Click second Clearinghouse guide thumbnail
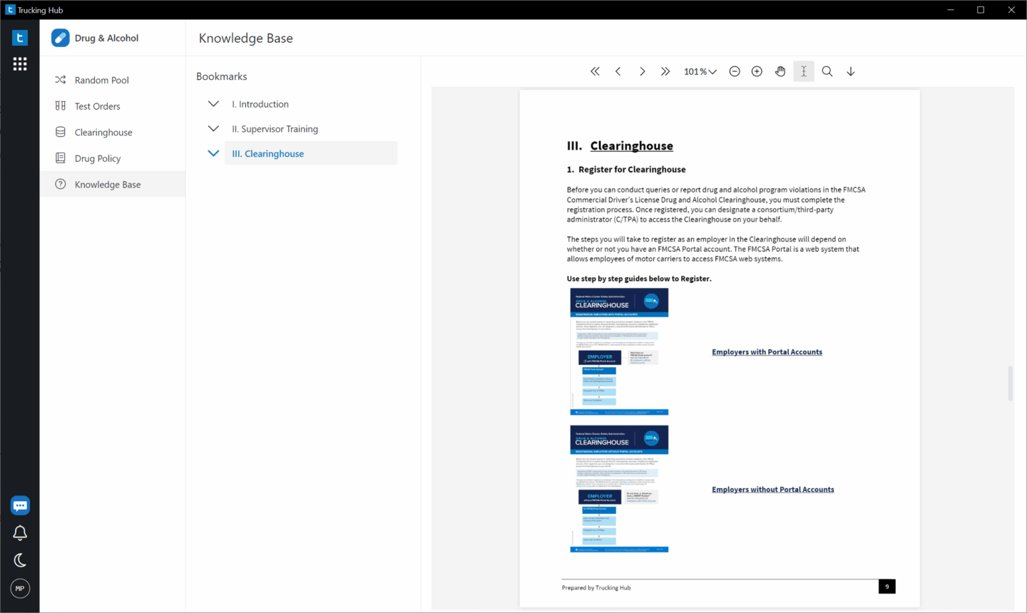This screenshot has width=1027, height=613. point(619,489)
